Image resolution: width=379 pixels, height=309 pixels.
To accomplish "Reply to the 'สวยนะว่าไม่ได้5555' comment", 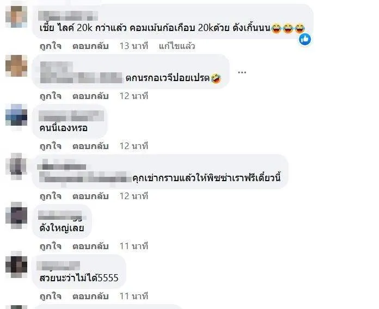I will click(x=90, y=296).
